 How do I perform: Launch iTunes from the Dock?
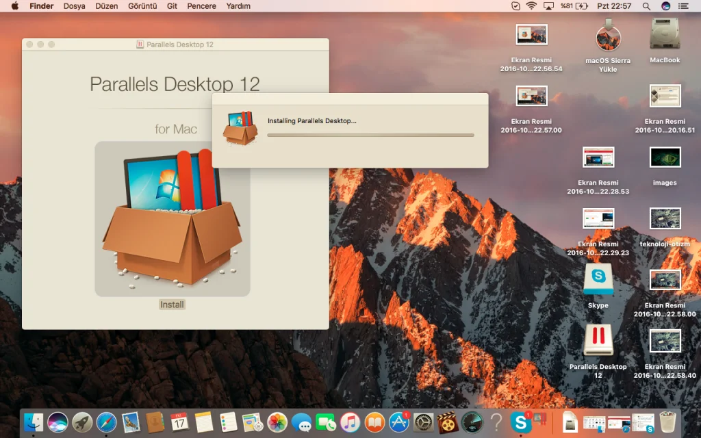(x=350, y=422)
